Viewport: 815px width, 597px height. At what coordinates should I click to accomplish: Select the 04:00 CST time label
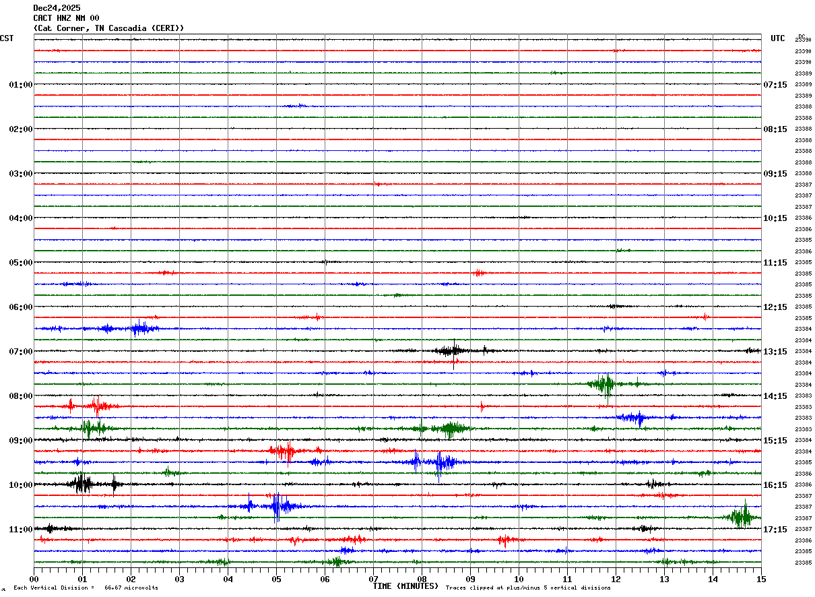(x=21, y=218)
